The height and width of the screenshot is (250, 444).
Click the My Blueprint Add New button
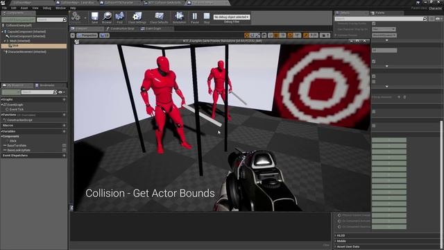pyautogui.click(x=11, y=92)
